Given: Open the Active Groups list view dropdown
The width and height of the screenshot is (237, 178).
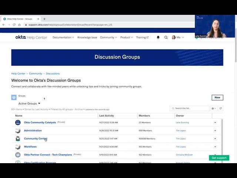Looking at the screenshot, I should [29, 103].
